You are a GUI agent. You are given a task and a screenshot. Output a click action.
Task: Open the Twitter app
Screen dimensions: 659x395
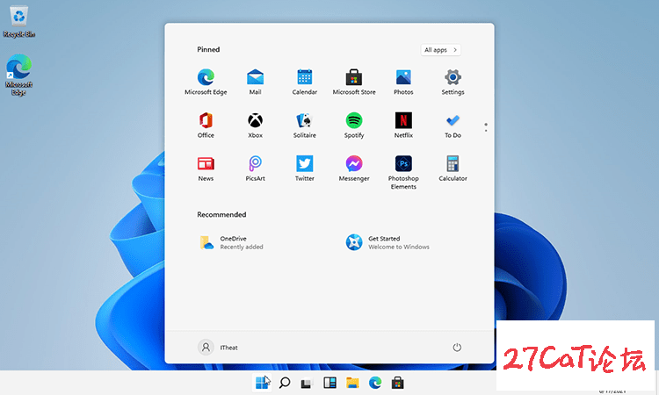click(x=304, y=169)
